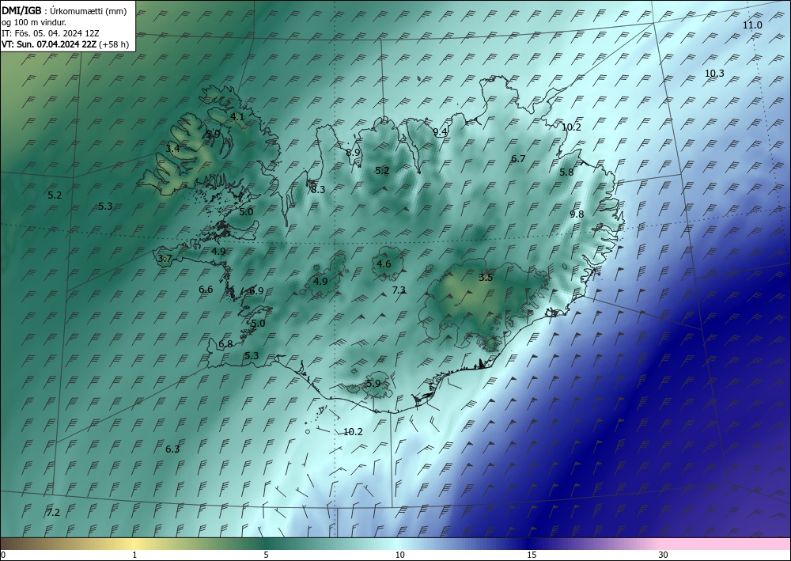Select the 1 tick on the colour scale

point(134,555)
